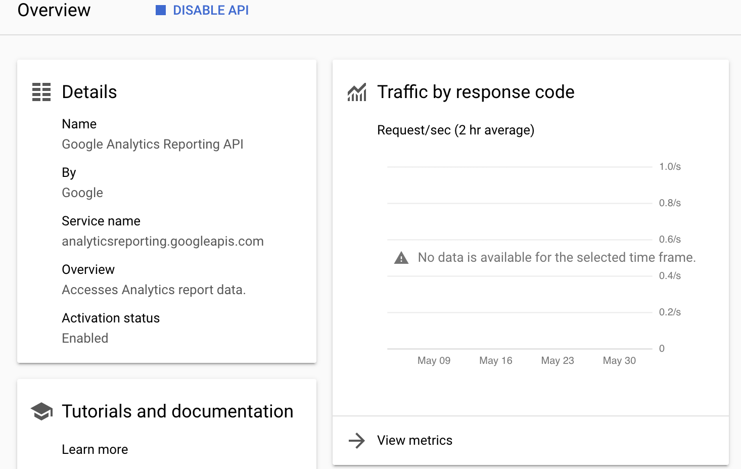Image resolution: width=741 pixels, height=469 pixels.
Task: Click the May 09 axis label
Action: pos(434,360)
